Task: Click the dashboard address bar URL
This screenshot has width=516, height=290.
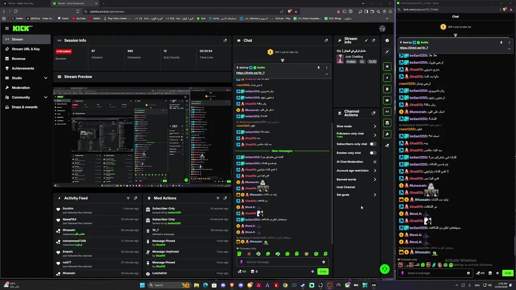Action: coord(107,12)
